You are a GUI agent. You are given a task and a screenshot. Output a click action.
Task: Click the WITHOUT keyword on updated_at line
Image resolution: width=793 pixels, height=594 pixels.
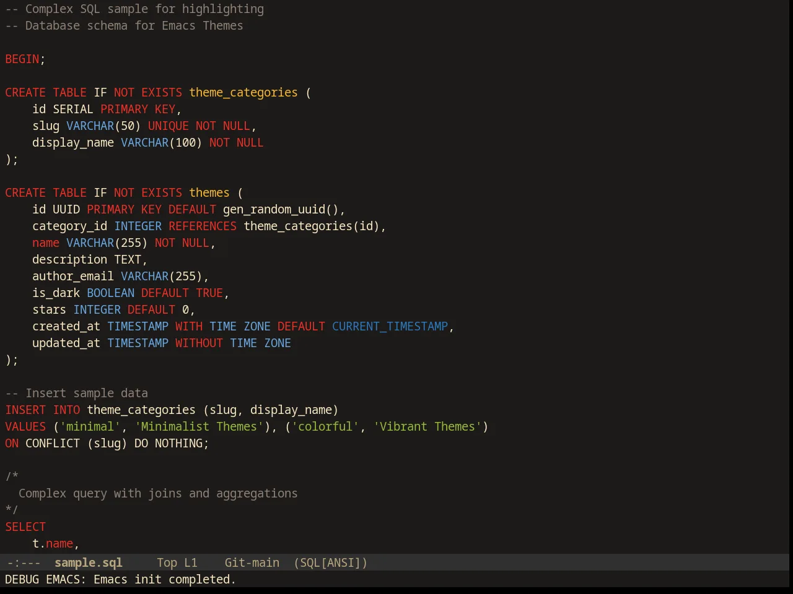click(199, 343)
